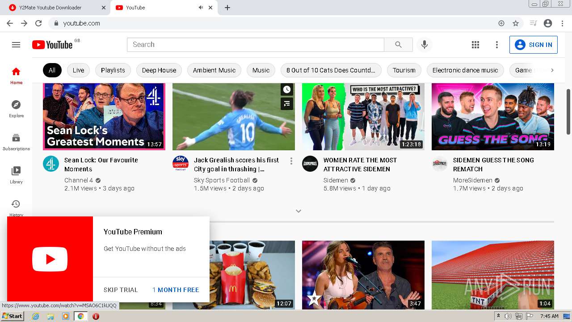Viewport: 572px width, 322px height.
Task: Click the SIGN IN button
Action: [x=534, y=45]
